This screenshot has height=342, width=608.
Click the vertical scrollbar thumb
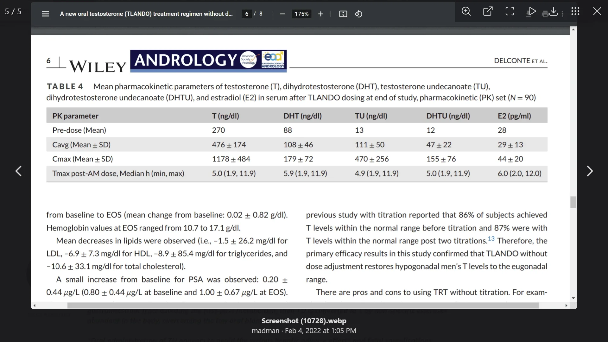point(573,202)
